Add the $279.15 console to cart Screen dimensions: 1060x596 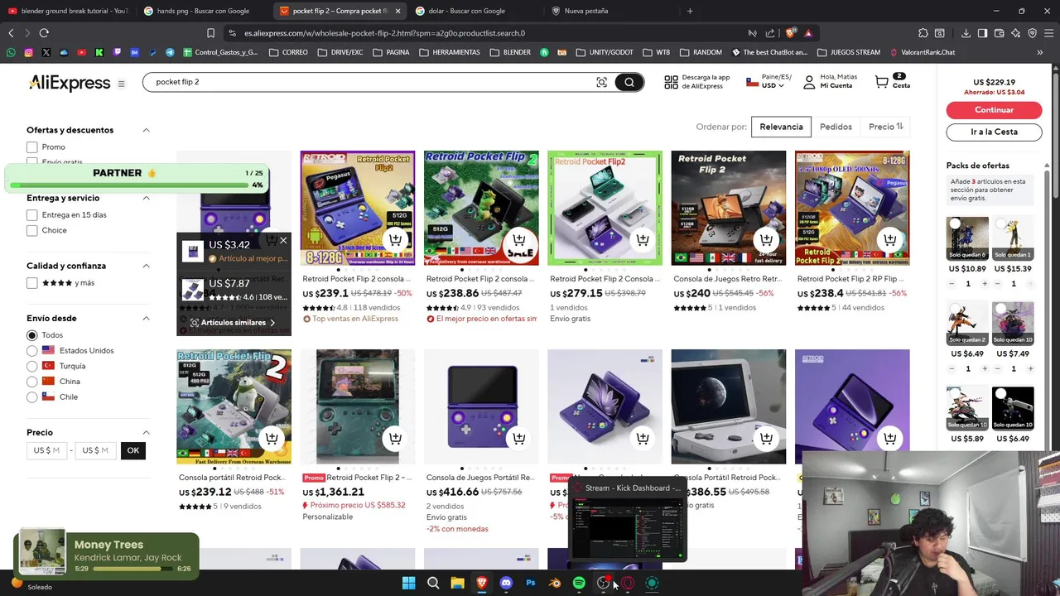pyautogui.click(x=643, y=239)
